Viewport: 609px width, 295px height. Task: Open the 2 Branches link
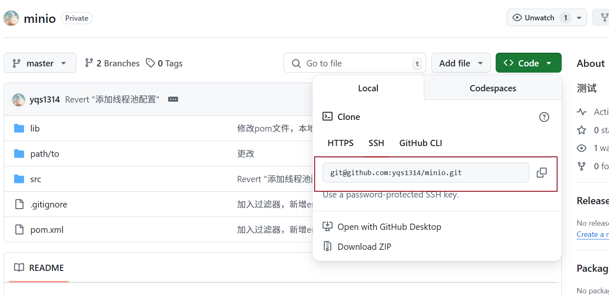113,63
